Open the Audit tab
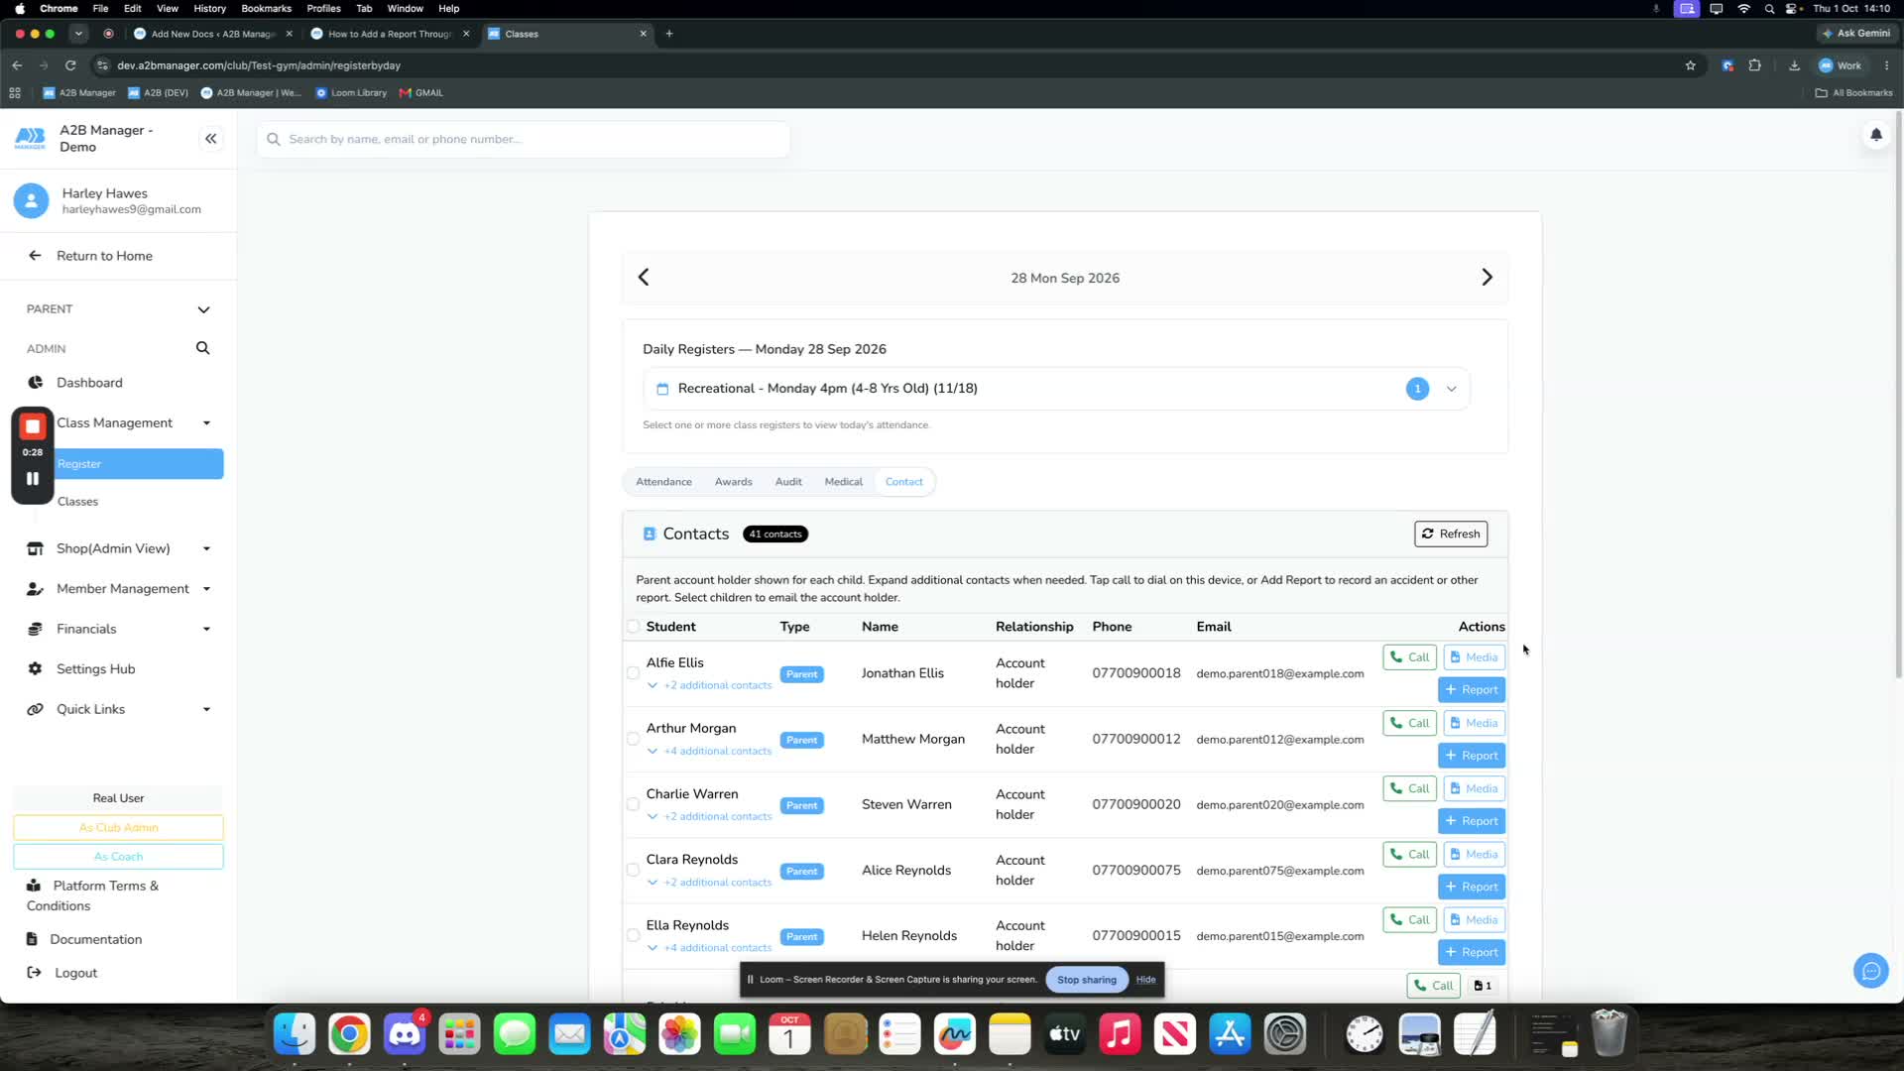 pyautogui.click(x=788, y=482)
